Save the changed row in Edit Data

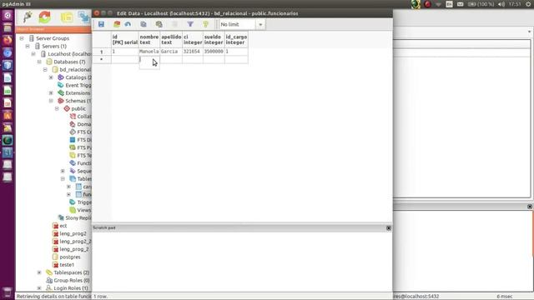[x=101, y=24]
